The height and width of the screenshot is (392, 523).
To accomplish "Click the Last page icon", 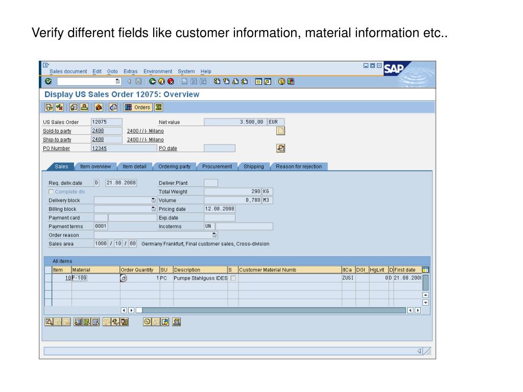I will click(x=245, y=81).
